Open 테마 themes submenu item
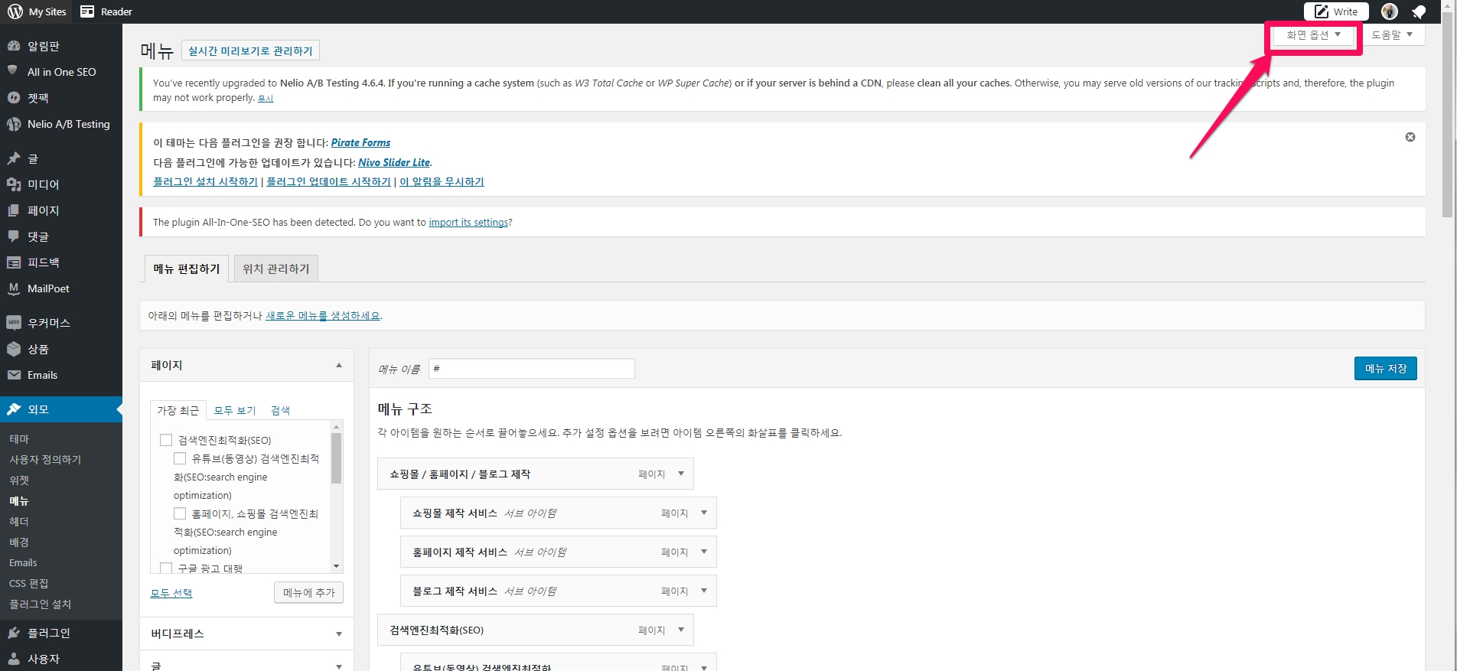This screenshot has width=1457, height=671. click(19, 439)
